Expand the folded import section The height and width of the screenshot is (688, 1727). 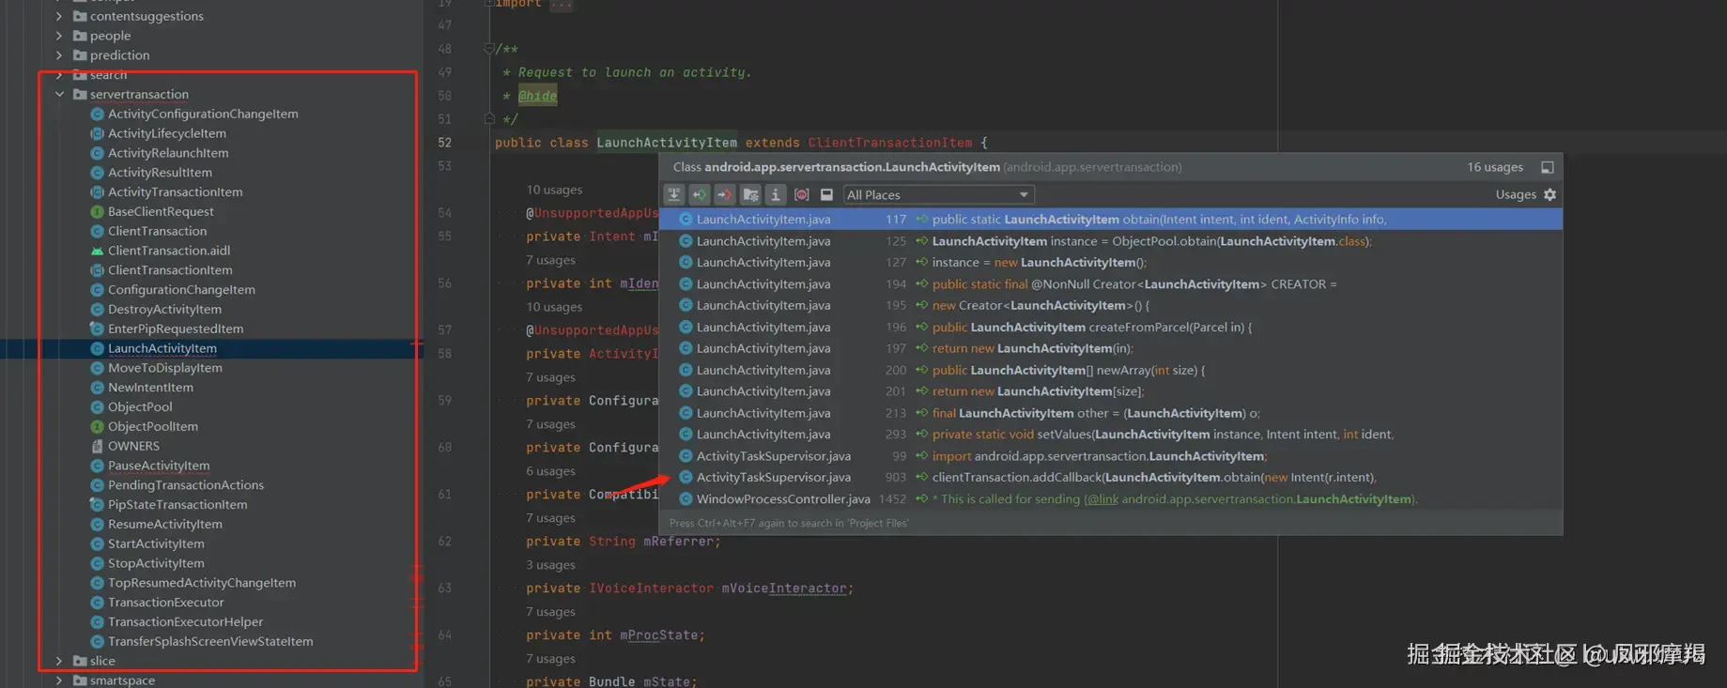(x=488, y=4)
